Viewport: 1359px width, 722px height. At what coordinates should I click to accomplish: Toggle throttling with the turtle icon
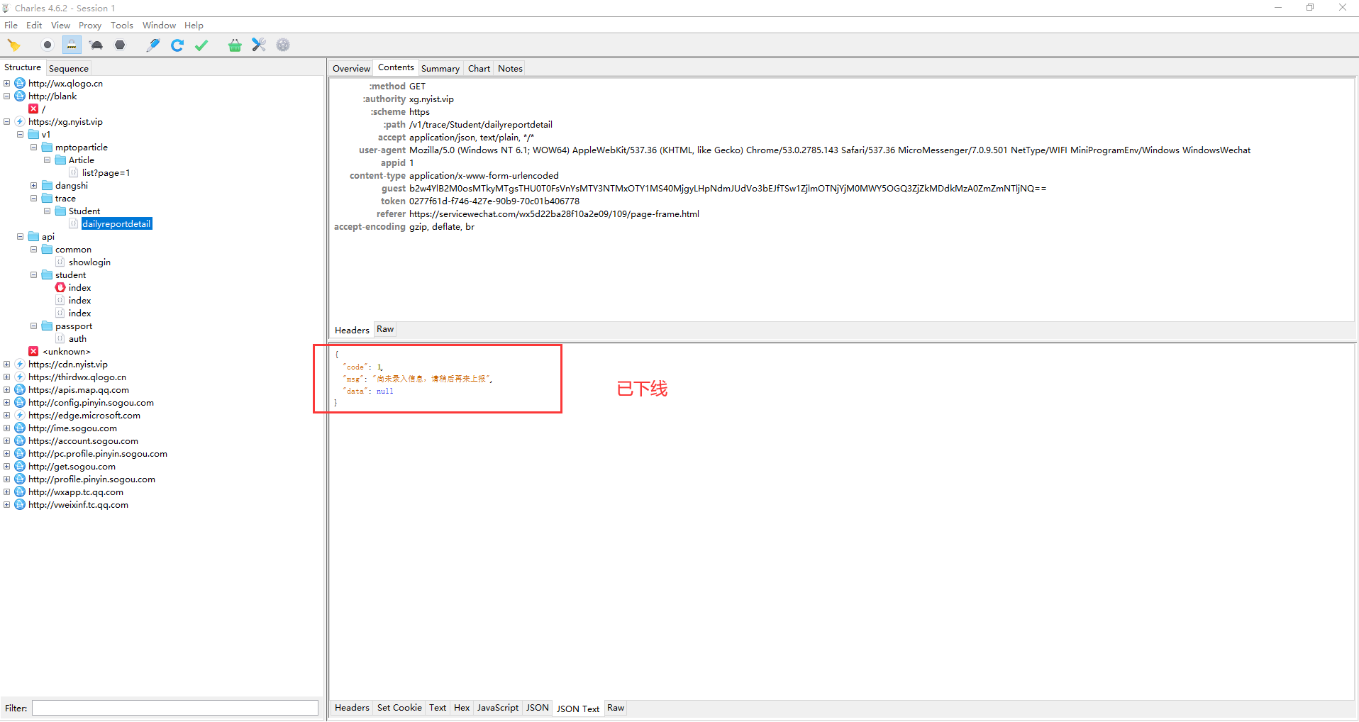96,45
